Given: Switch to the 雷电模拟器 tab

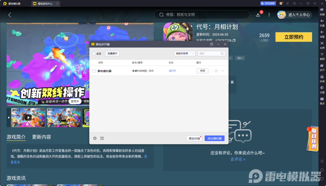Looking at the screenshot, I should tap(12, 4).
